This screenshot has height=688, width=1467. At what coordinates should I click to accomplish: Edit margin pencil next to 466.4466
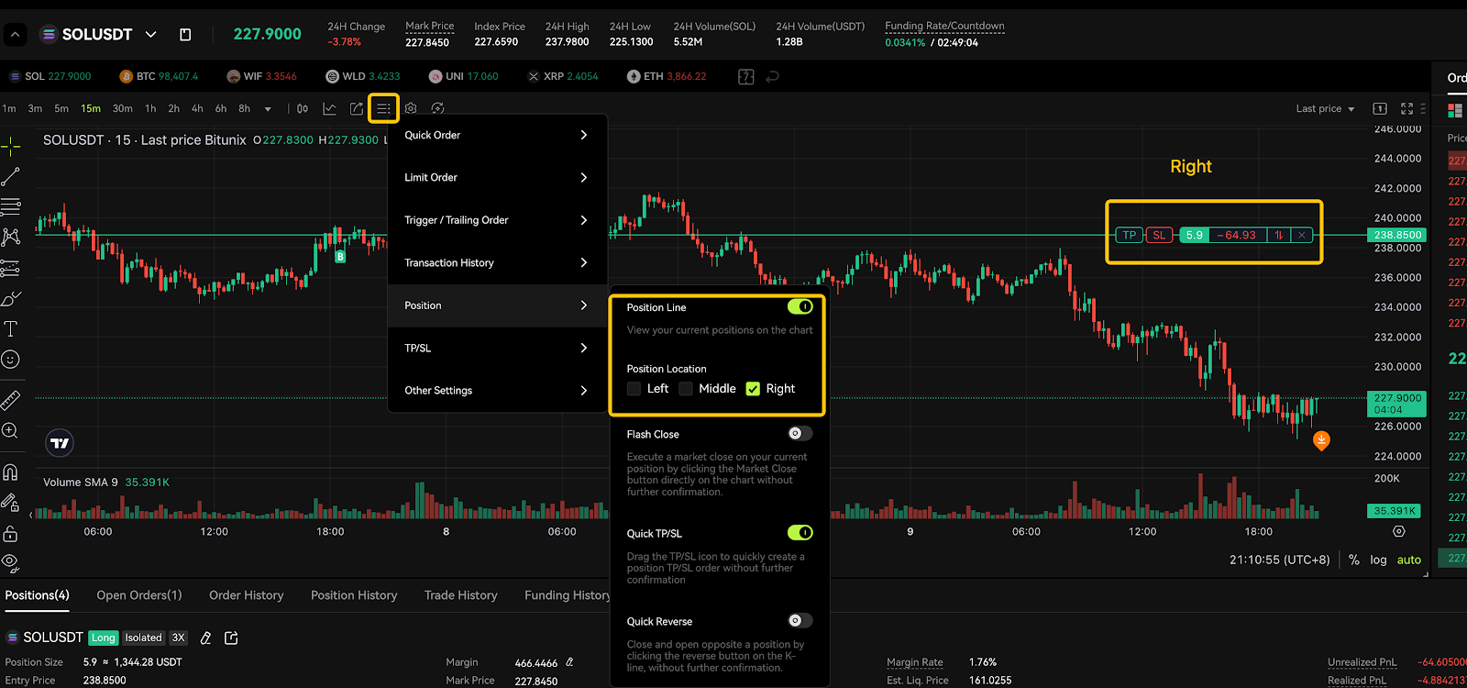pos(569,661)
